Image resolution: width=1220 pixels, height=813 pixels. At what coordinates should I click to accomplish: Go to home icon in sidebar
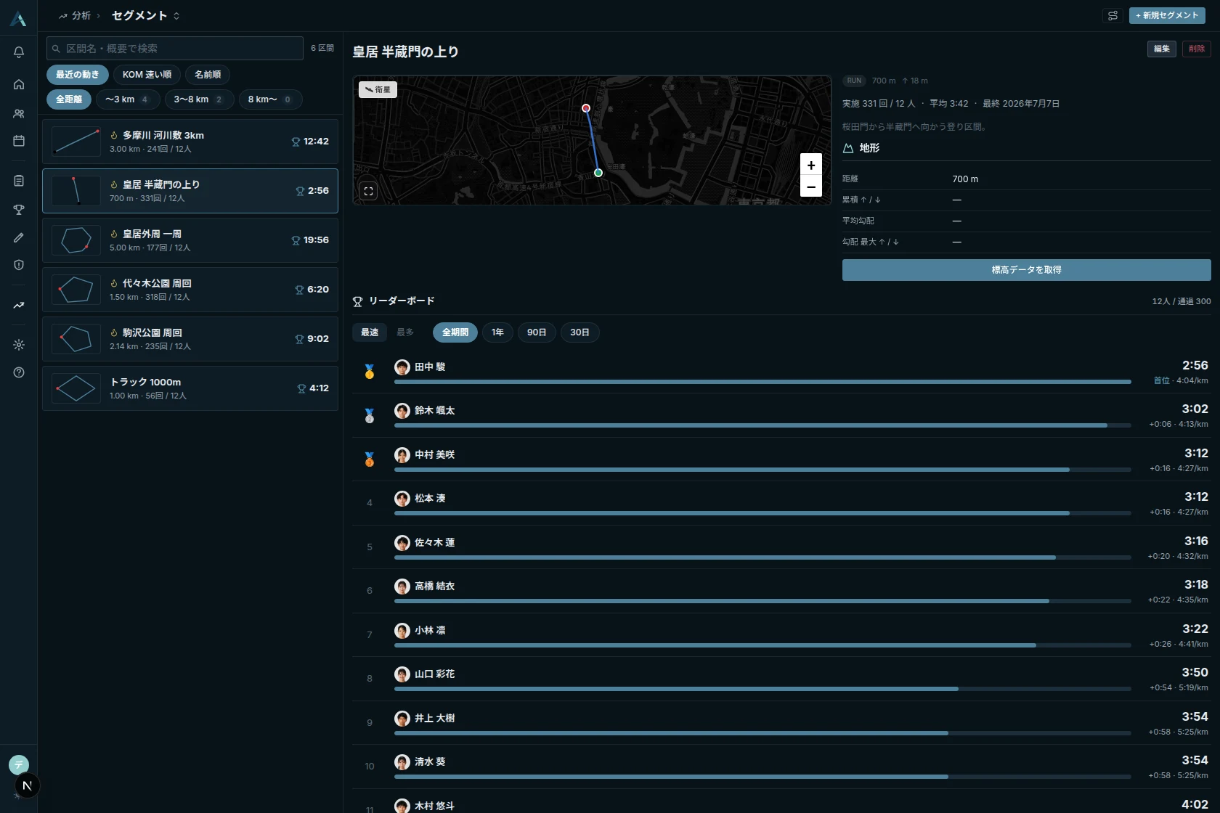tap(19, 84)
